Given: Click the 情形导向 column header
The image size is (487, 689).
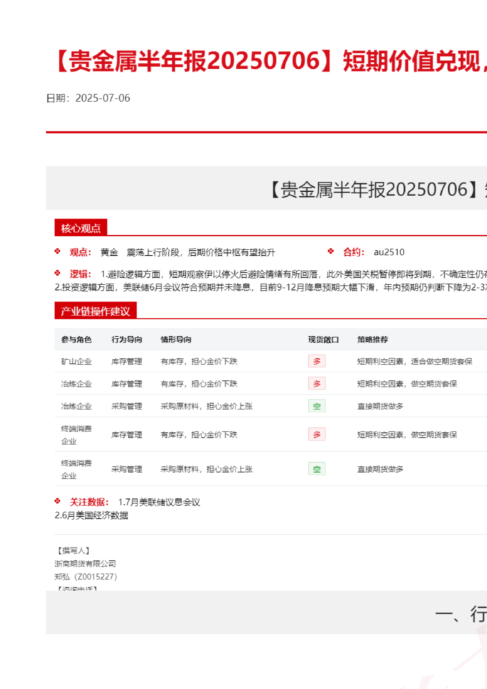Looking at the screenshot, I should click(x=176, y=340).
